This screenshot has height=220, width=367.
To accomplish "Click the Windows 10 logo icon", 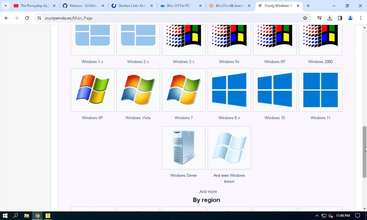I will coord(275,90).
